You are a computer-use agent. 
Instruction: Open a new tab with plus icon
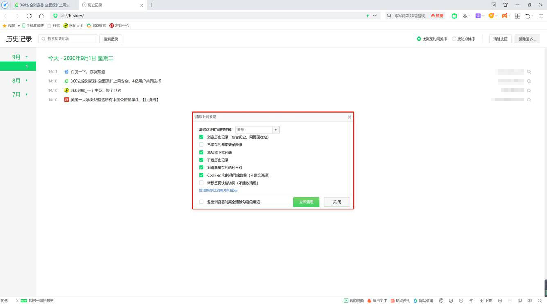click(x=152, y=5)
